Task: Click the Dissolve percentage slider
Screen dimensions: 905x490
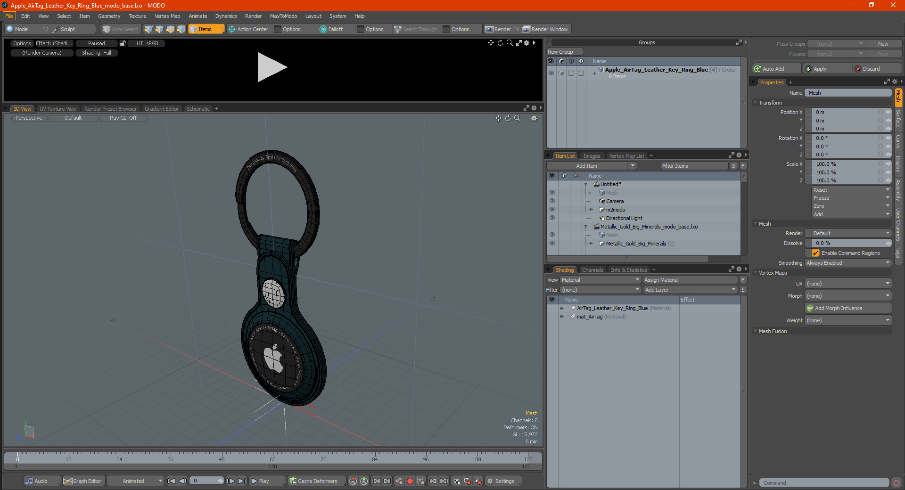Action: [848, 243]
